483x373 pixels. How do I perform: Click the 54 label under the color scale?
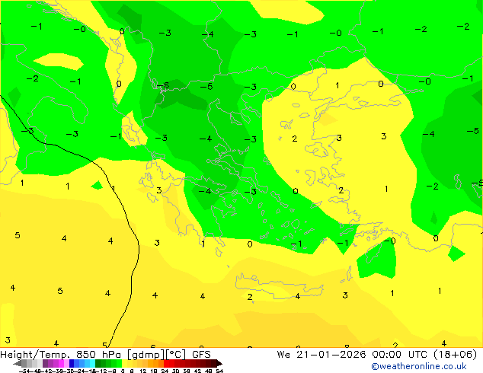219,371
